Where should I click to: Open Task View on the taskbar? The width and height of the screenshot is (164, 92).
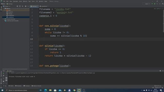(40, 90)
